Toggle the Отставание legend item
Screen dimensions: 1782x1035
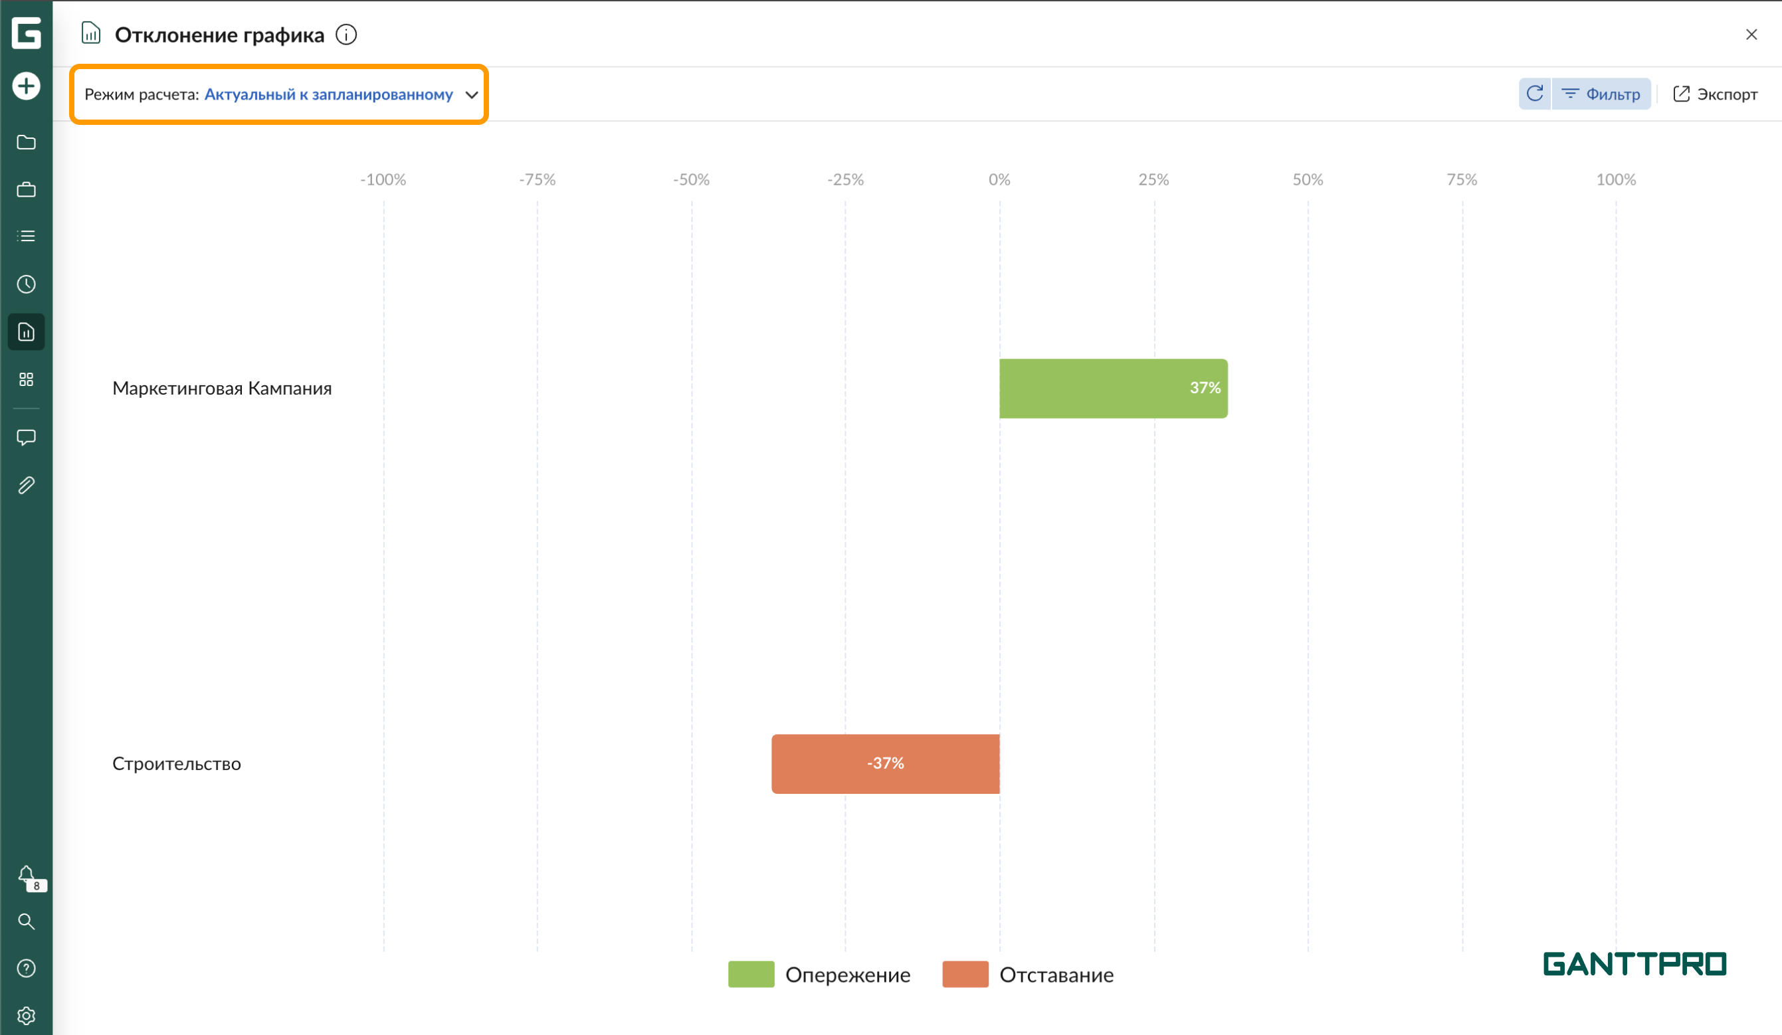point(1028,974)
